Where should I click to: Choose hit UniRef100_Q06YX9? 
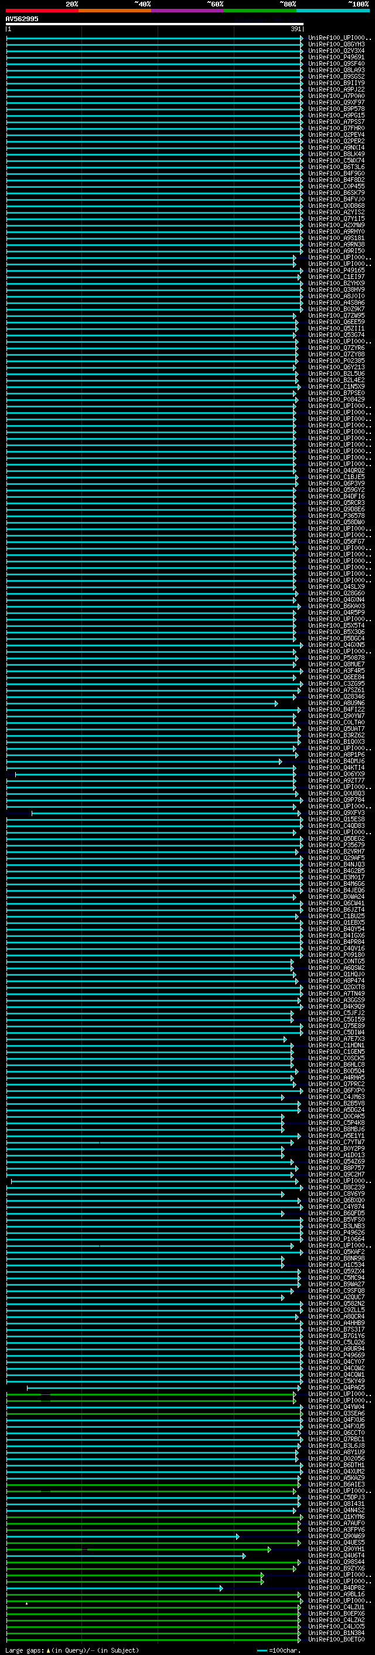pos(336,774)
